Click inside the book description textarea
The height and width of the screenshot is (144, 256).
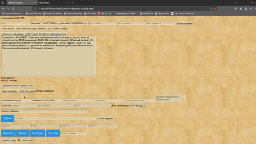point(48,56)
